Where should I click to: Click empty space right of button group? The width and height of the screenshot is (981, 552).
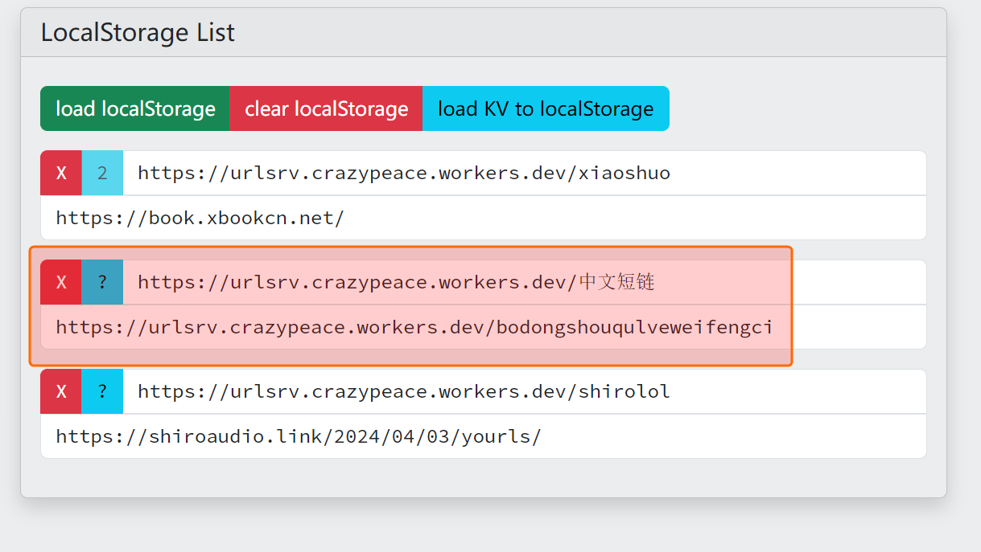797,108
